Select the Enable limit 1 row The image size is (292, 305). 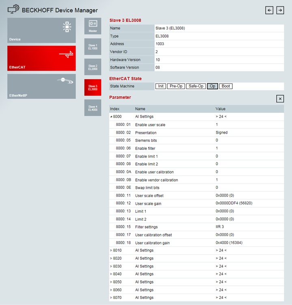pyautogui.click(x=197, y=156)
